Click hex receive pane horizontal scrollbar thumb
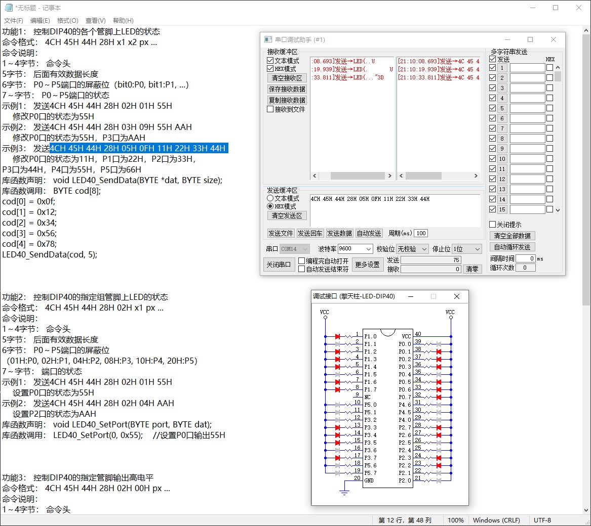The width and height of the screenshot is (591, 526). point(424,176)
